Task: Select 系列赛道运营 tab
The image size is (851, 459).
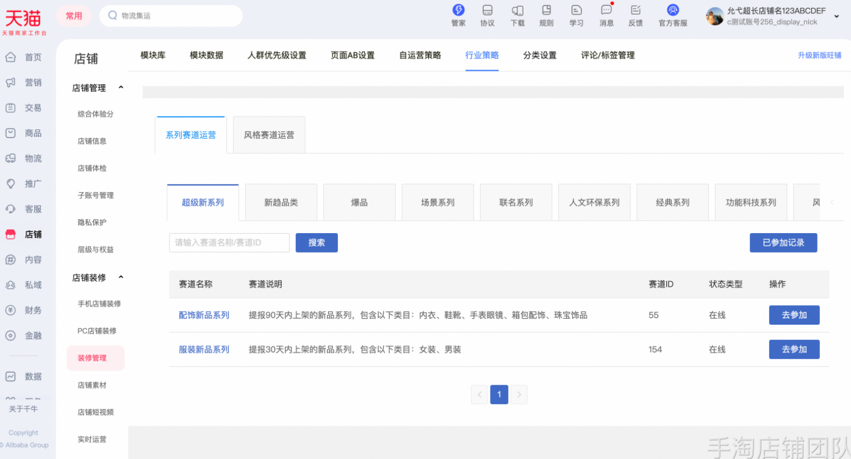Action: (191, 135)
